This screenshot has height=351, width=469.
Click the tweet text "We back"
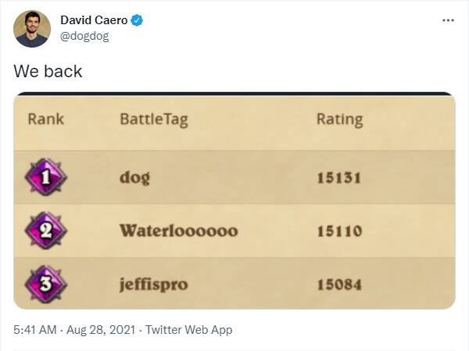click(48, 71)
